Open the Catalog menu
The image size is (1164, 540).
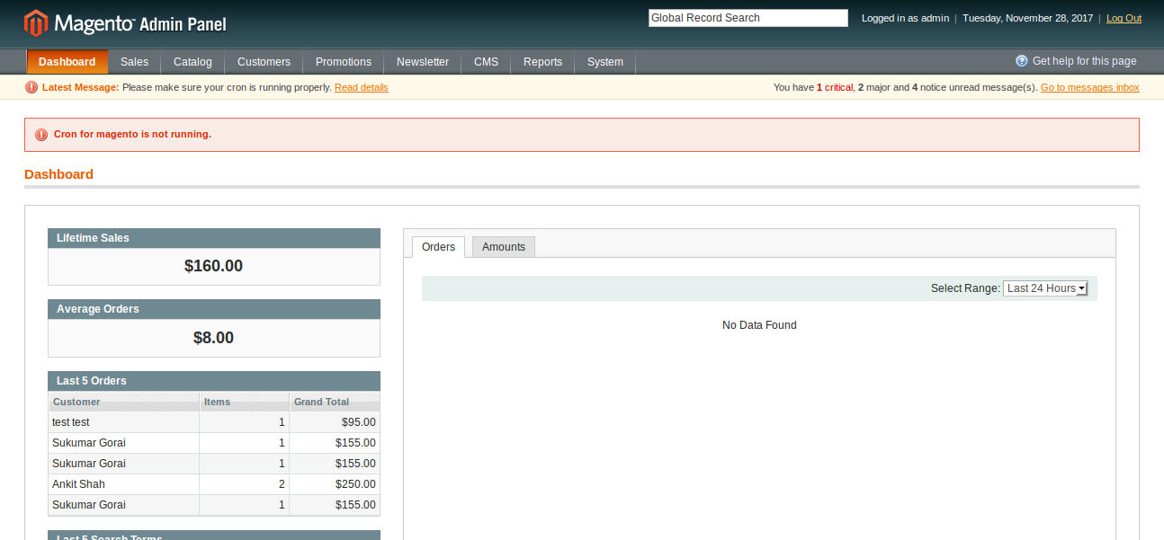(x=193, y=62)
